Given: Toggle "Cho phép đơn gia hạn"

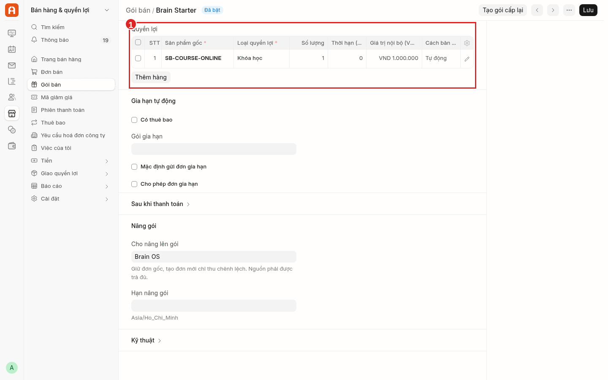Looking at the screenshot, I should pos(134,184).
